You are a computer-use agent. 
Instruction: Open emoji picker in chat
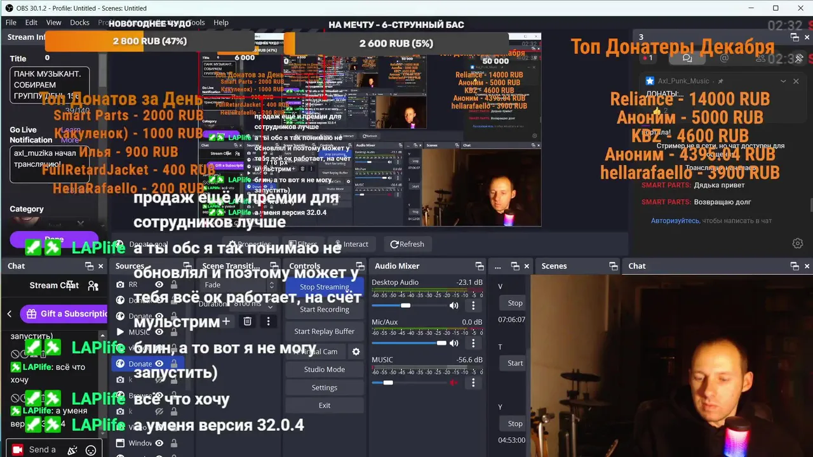[91, 450]
